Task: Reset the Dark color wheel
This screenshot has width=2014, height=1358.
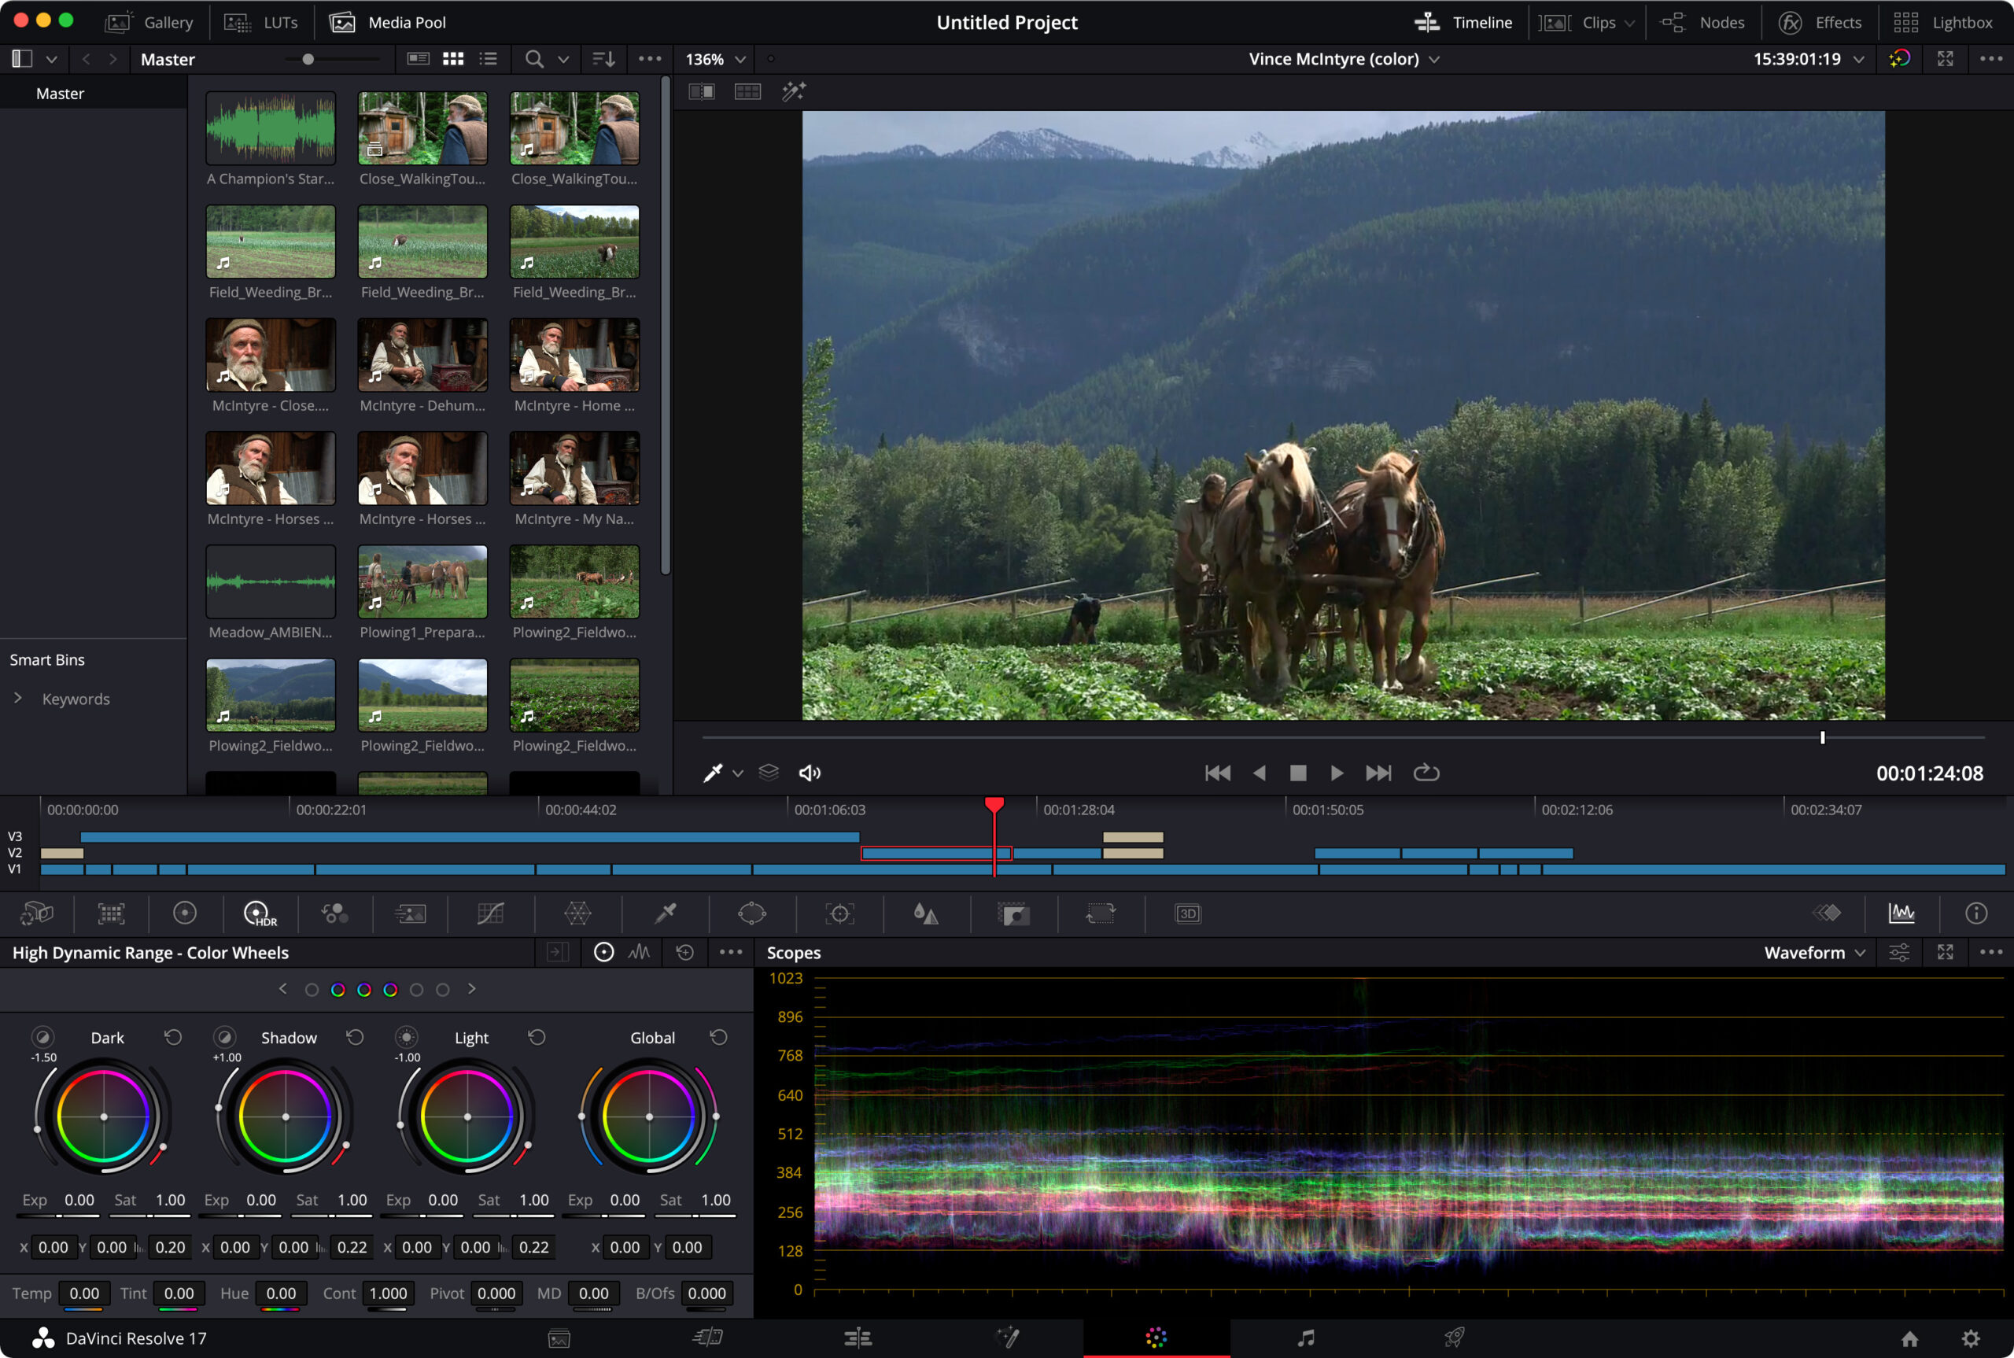Action: pos(173,1038)
